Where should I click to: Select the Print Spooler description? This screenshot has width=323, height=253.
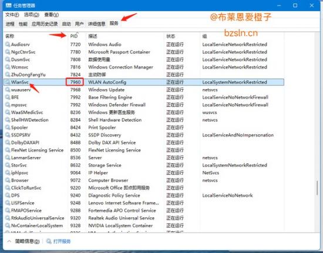[102, 127]
